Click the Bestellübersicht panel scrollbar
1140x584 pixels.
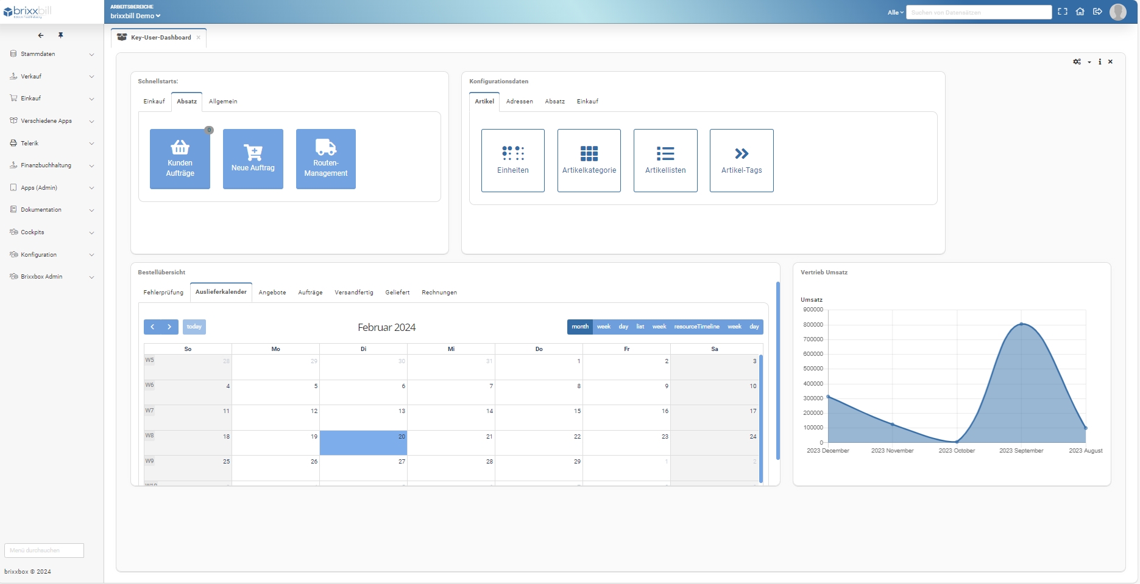coord(778,370)
